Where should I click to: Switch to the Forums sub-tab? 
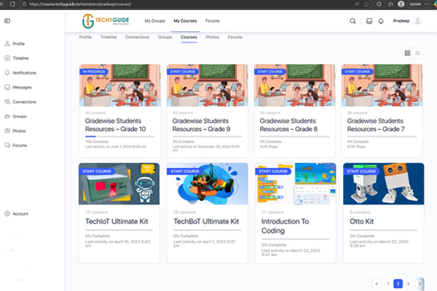tap(235, 37)
